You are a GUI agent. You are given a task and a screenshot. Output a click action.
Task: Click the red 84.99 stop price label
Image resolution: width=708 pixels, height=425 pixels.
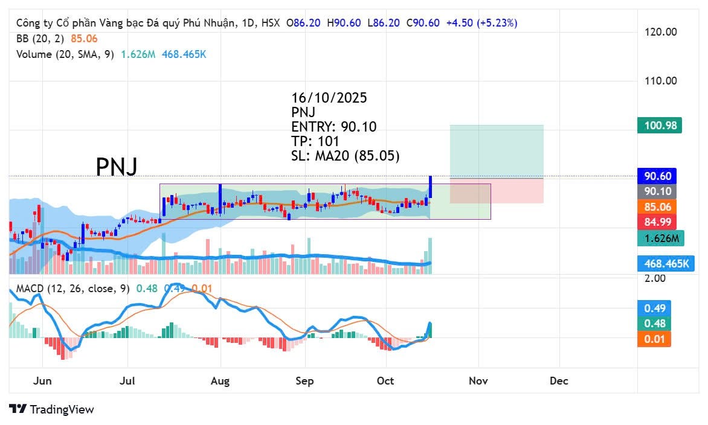pos(657,222)
